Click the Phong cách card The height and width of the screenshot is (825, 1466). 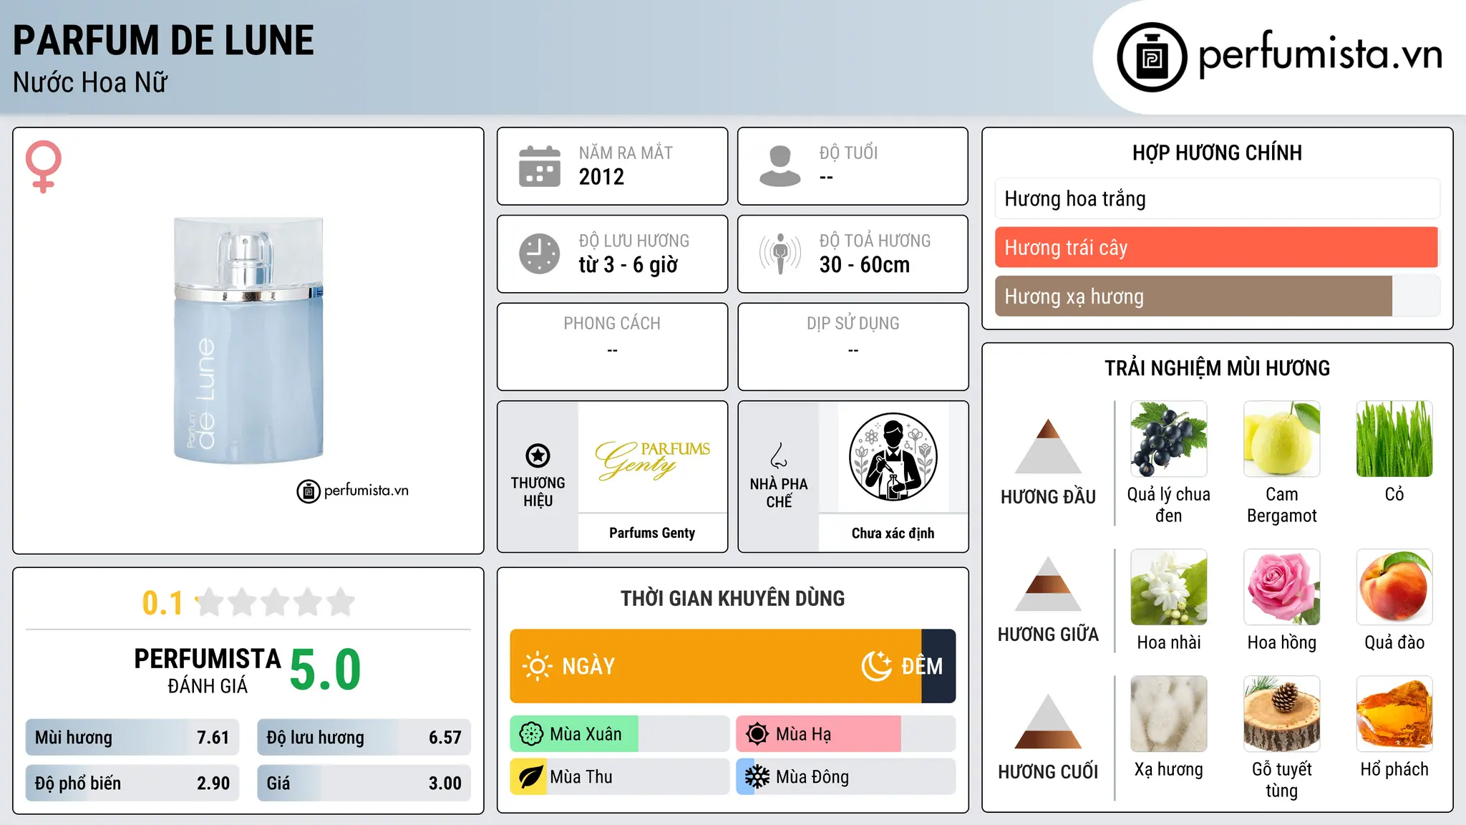point(612,347)
